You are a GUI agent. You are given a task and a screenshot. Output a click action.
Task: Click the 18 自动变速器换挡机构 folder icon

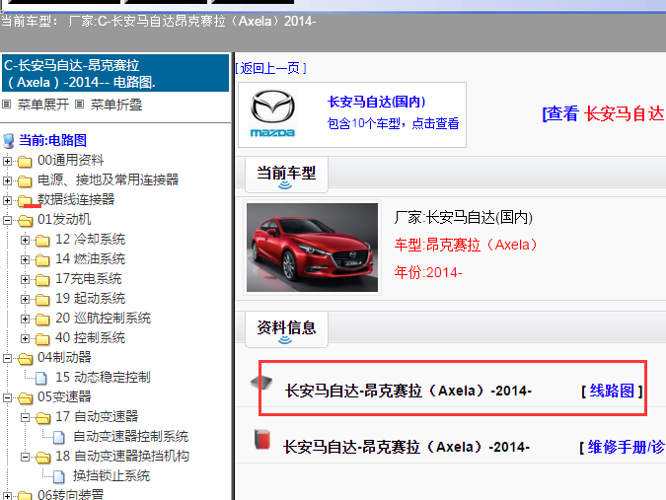(x=42, y=458)
